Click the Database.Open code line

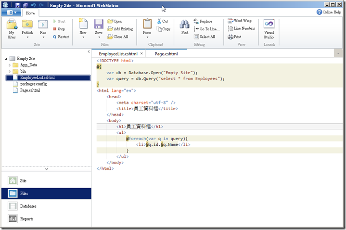pos(152,73)
